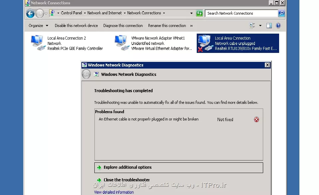The image size is (319, 195).
Task: Choose Explore additional options
Action: pyautogui.click(x=179, y=167)
